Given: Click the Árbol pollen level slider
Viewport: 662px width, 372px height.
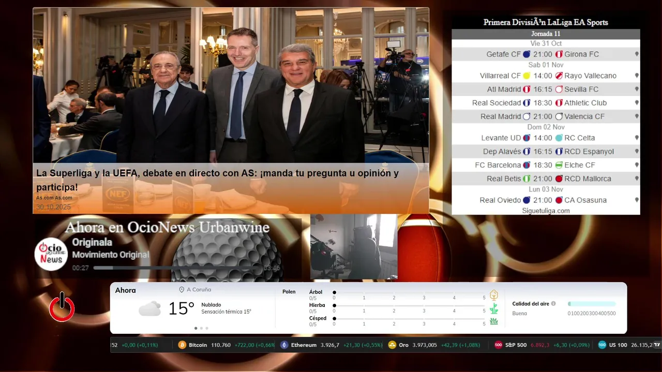Looking at the screenshot, I should [409, 292].
